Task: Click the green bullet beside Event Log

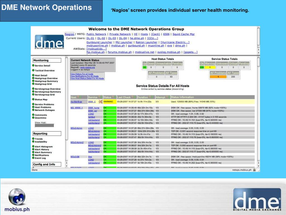Action: click(x=33, y=158)
